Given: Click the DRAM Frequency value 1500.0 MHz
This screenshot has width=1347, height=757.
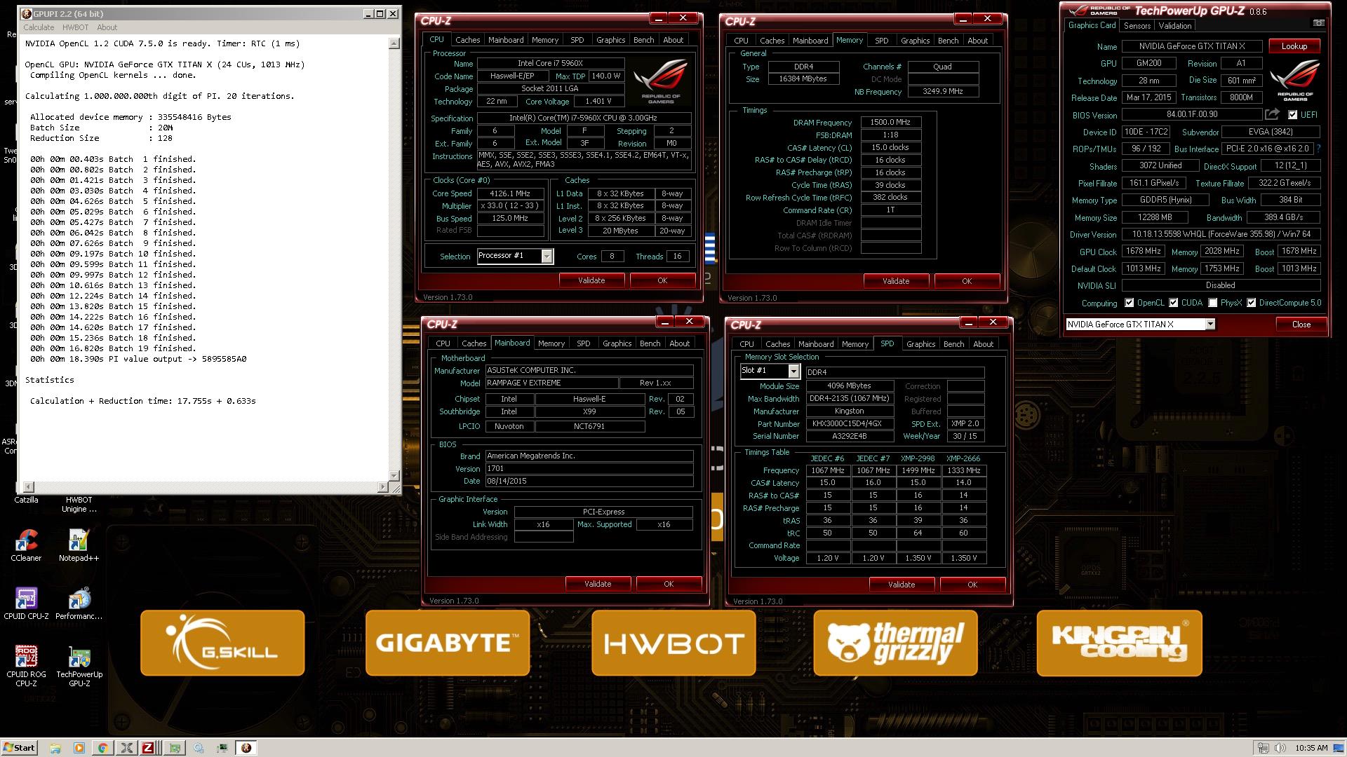Looking at the screenshot, I should [x=890, y=122].
